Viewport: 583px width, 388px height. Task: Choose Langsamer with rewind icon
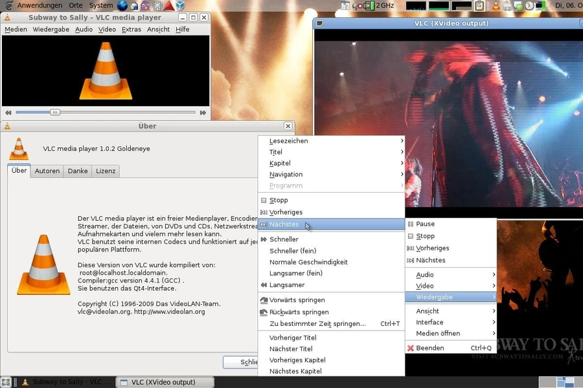click(330, 285)
